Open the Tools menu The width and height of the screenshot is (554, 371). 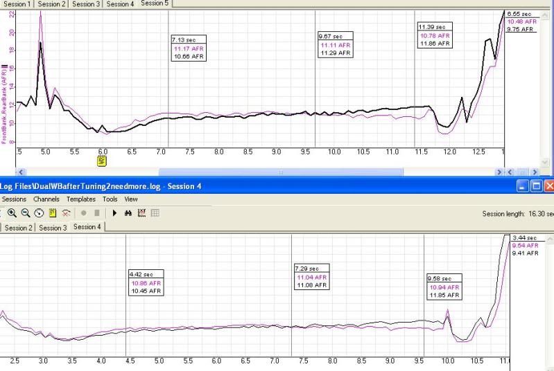[110, 199]
